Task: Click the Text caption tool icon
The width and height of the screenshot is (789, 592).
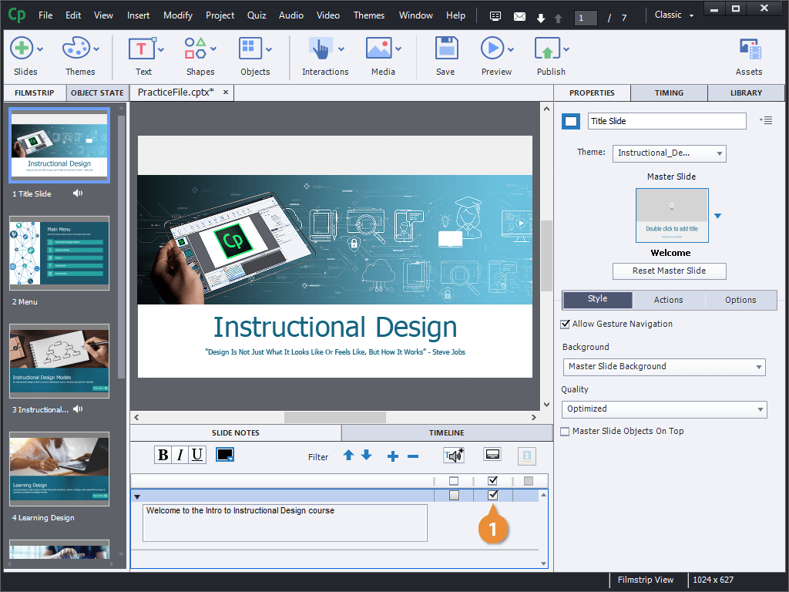Action: coord(143,49)
